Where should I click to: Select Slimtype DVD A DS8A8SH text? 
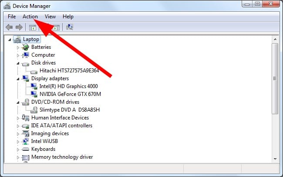coord(70,110)
